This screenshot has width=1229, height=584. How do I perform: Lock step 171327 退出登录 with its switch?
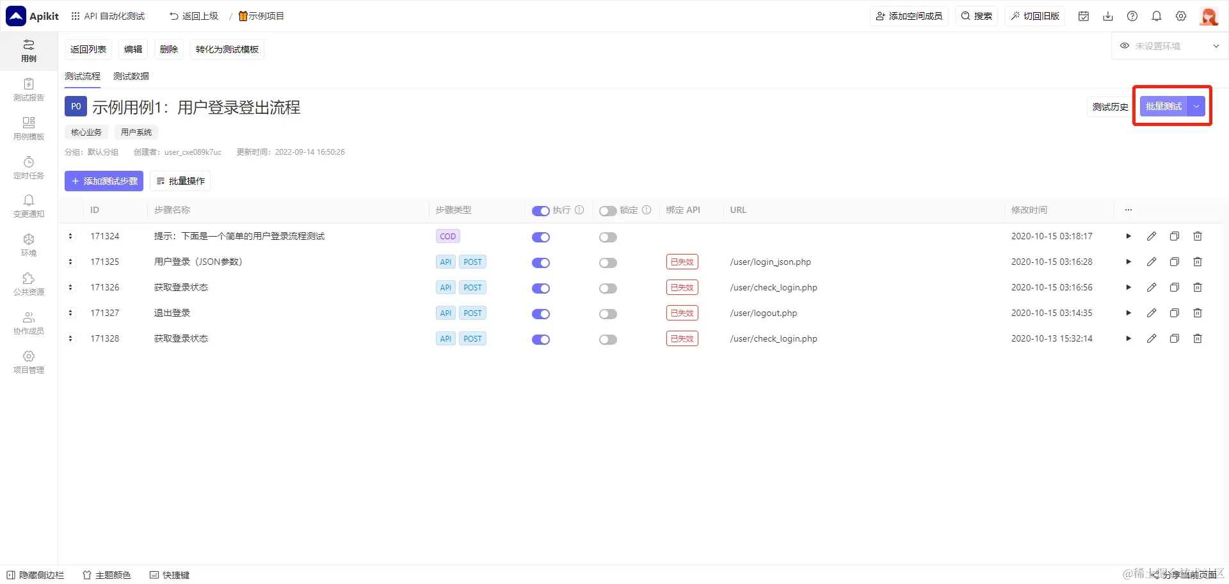pyautogui.click(x=608, y=313)
